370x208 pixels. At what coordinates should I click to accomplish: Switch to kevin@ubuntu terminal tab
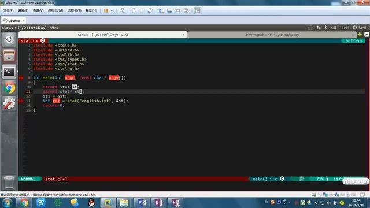tap(272, 35)
